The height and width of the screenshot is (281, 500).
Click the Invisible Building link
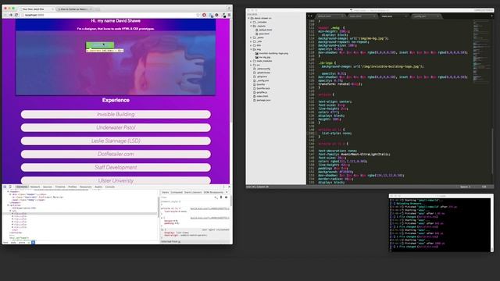116,114
